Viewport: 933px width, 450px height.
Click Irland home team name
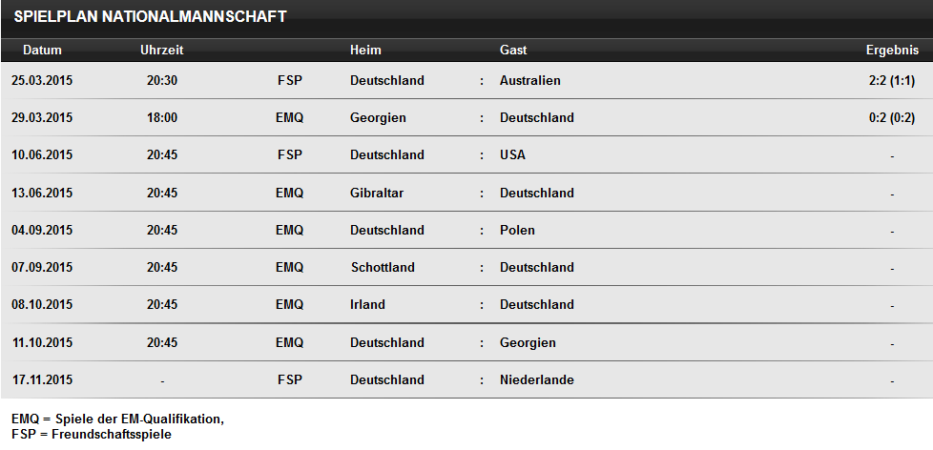(367, 304)
